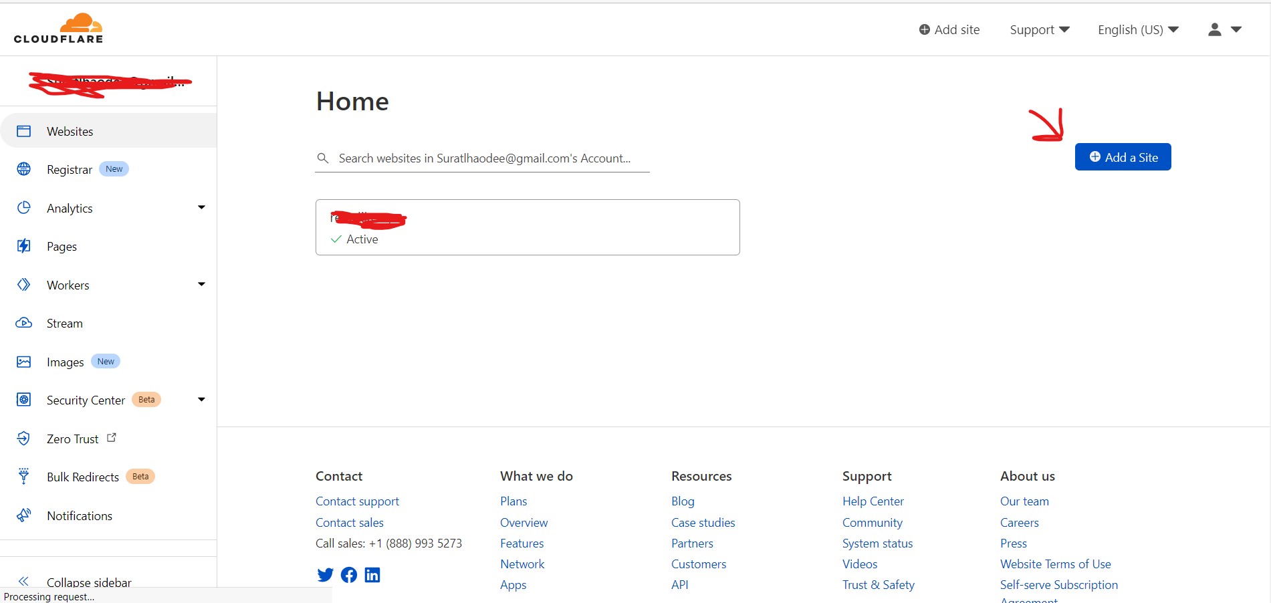Viewport: 1271px width, 603px height.
Task: Open the user account dropdown
Action: pos(1224,29)
